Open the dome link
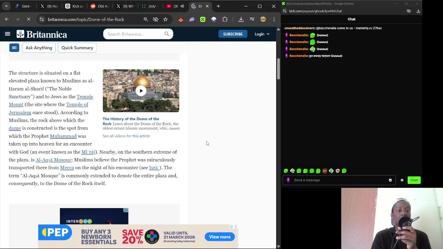 pos(15,128)
